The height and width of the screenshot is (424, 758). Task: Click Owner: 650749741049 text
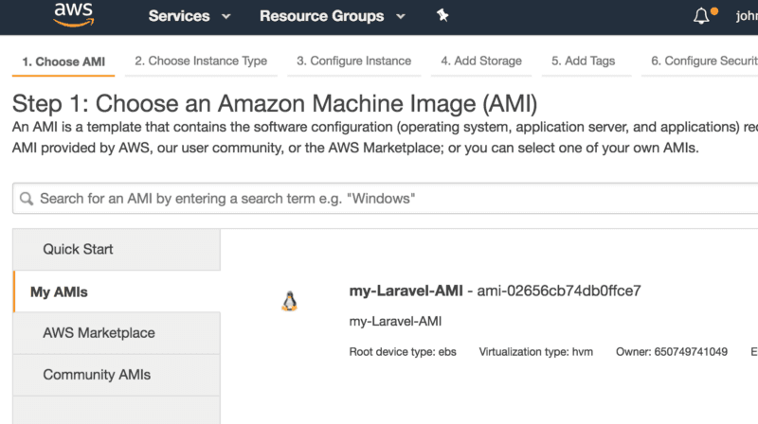[x=672, y=352]
